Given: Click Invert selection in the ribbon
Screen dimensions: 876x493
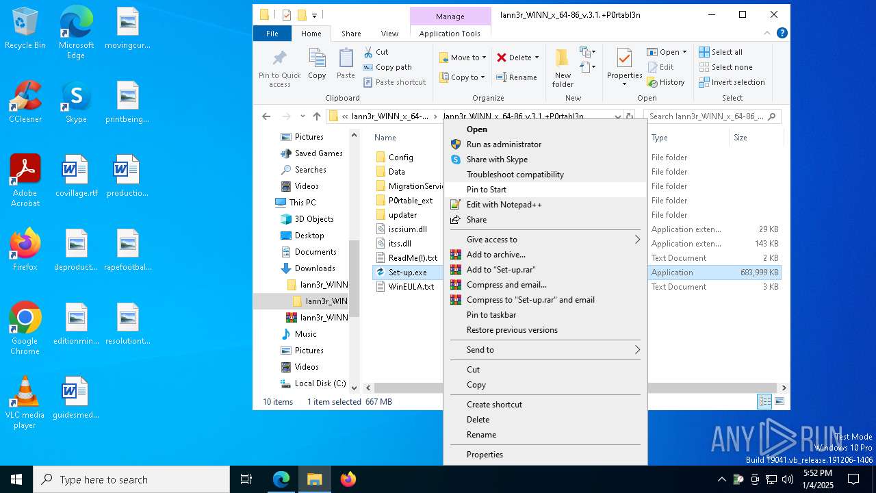Looking at the screenshot, I should click(x=732, y=82).
